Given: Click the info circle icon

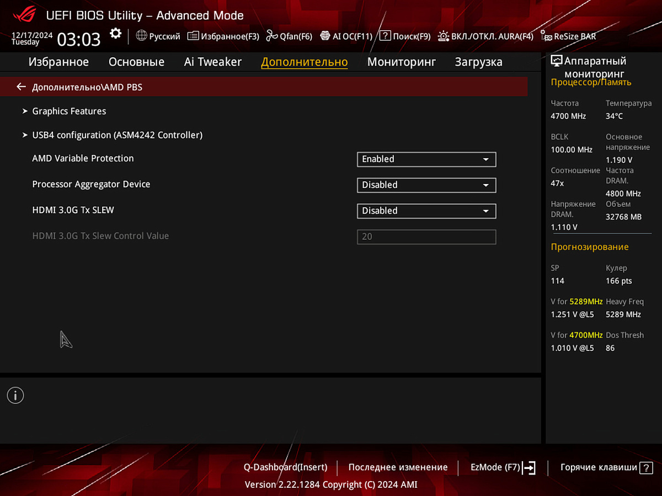Looking at the screenshot, I should [15, 395].
